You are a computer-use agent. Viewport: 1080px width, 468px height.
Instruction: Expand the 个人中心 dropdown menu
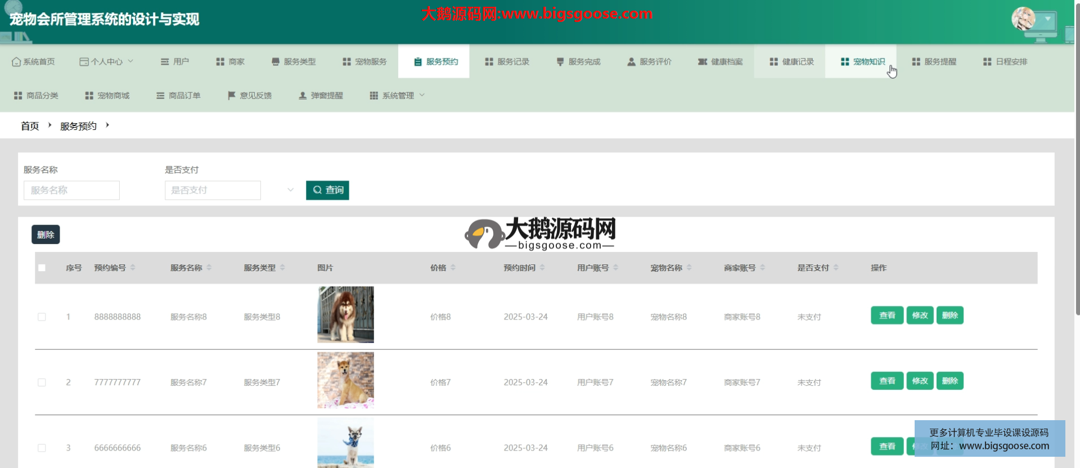[x=106, y=62]
